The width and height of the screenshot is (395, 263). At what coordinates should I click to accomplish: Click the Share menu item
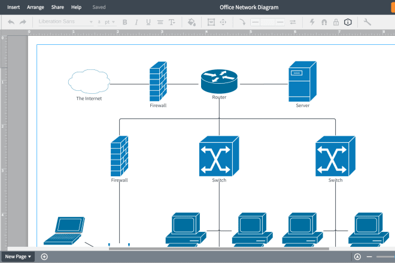click(57, 7)
